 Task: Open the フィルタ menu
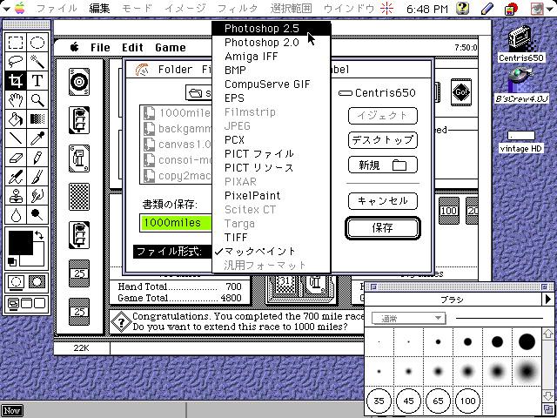coord(237,8)
